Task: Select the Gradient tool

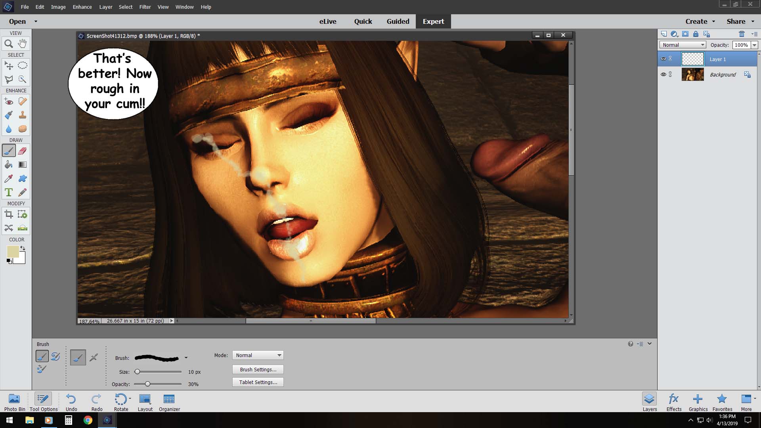Action: 23,164
